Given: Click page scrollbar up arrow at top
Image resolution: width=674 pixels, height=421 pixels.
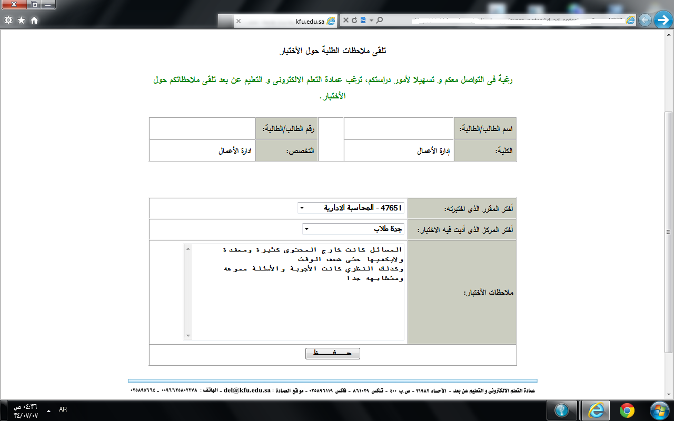Looking at the screenshot, I should [669, 34].
